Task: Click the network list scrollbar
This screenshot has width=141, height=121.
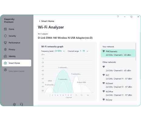Action: pos(136,52)
